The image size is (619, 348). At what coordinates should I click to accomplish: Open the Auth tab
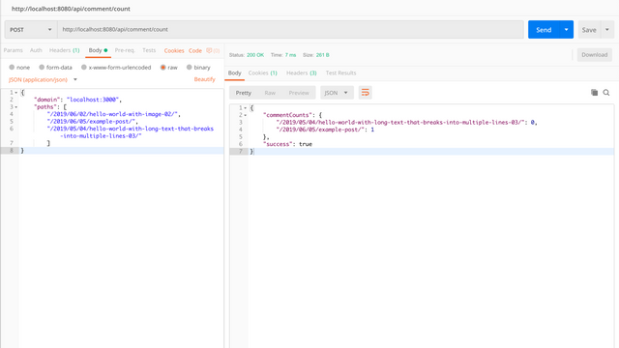tap(36, 50)
